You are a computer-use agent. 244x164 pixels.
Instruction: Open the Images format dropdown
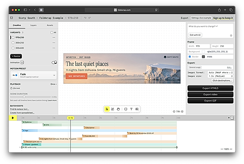tap(220, 73)
